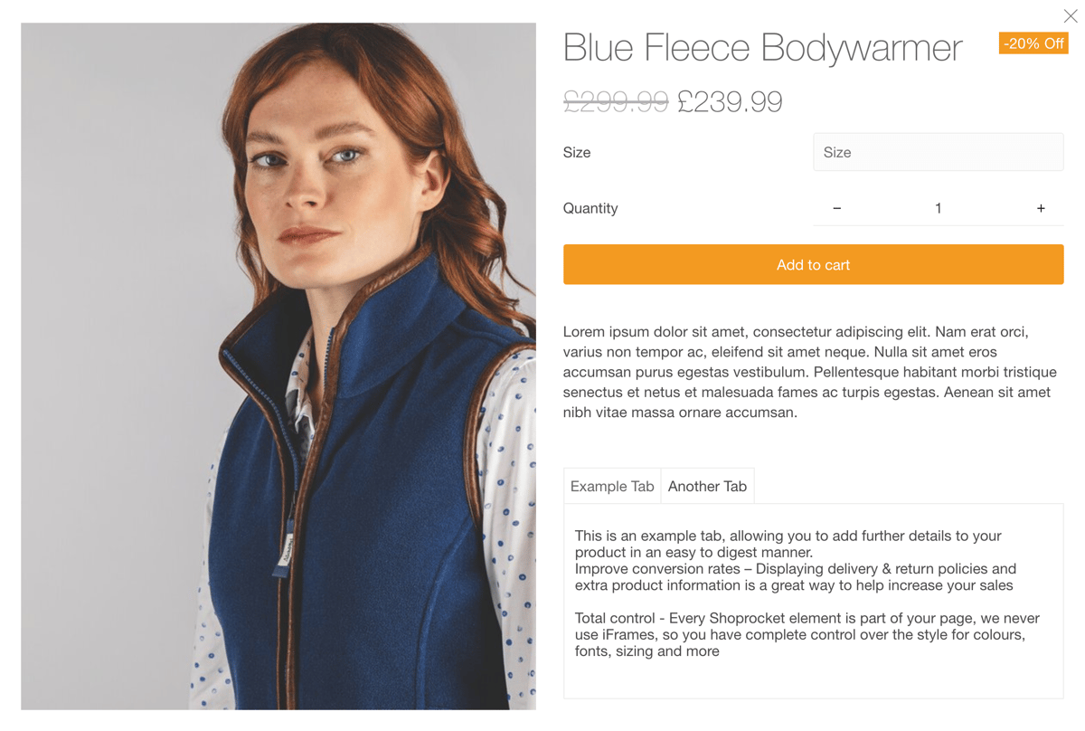Select the Blue Fleece Bodywarmer title

pyautogui.click(x=762, y=48)
